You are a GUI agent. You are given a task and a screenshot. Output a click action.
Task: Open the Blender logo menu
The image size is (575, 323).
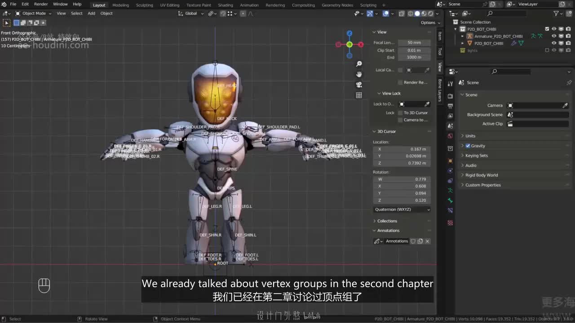[x=4, y=4]
